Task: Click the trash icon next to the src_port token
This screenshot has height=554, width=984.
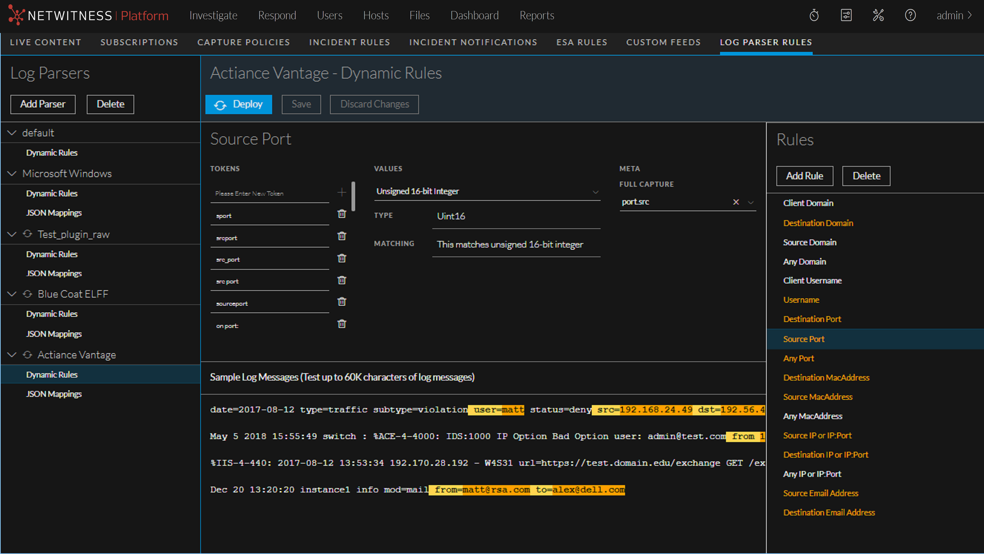Action: point(341,259)
